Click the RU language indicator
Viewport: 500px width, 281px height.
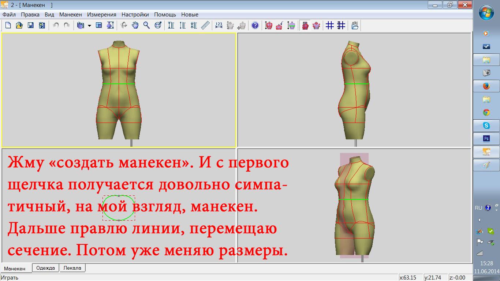478,208
